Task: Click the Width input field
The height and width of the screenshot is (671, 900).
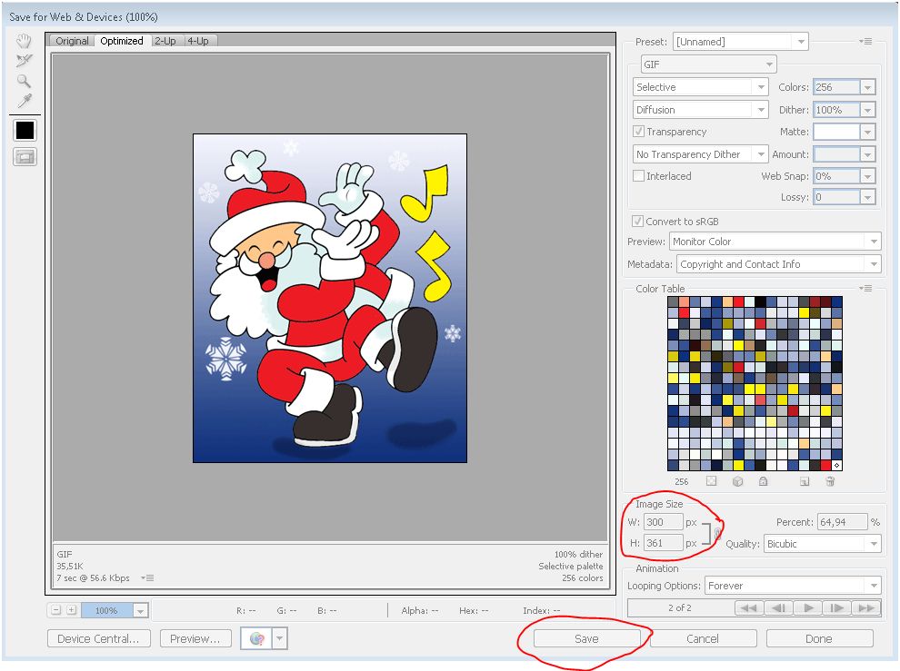Action: (x=664, y=522)
